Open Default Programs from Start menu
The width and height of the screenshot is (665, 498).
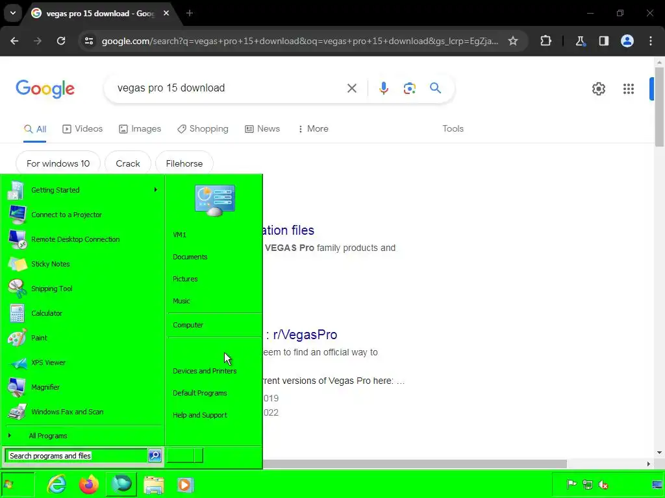pyautogui.click(x=200, y=393)
